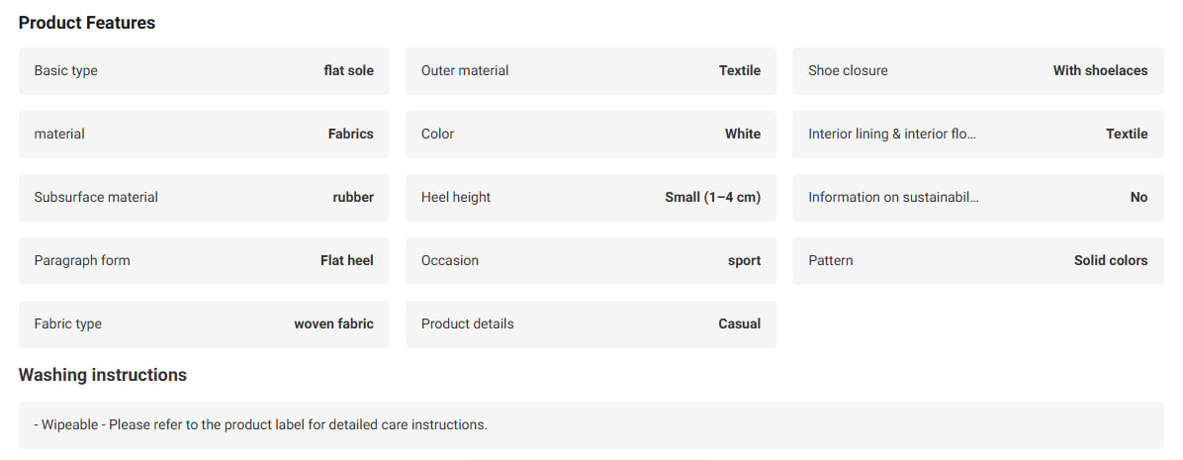Viewport: 1183px width, 460px height.
Task: Select the Color White feature cell
Action: (x=591, y=135)
